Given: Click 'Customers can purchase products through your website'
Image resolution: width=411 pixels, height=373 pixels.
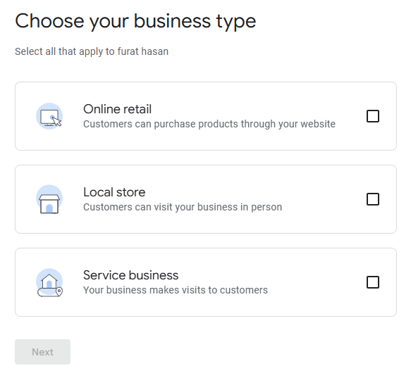Looking at the screenshot, I should pos(209,124).
